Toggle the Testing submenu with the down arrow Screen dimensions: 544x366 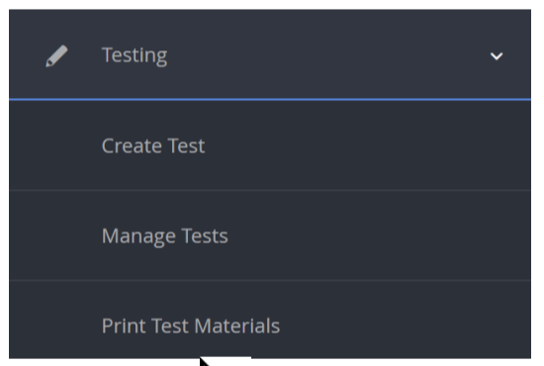pyautogui.click(x=497, y=55)
